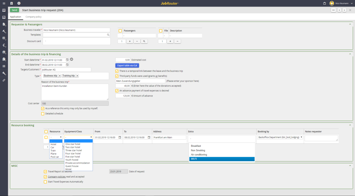Image resolution: width=355 pixels, height=196 pixels.
Task: Uncheck advance payment of travel expenses
Action: tap(117, 91)
